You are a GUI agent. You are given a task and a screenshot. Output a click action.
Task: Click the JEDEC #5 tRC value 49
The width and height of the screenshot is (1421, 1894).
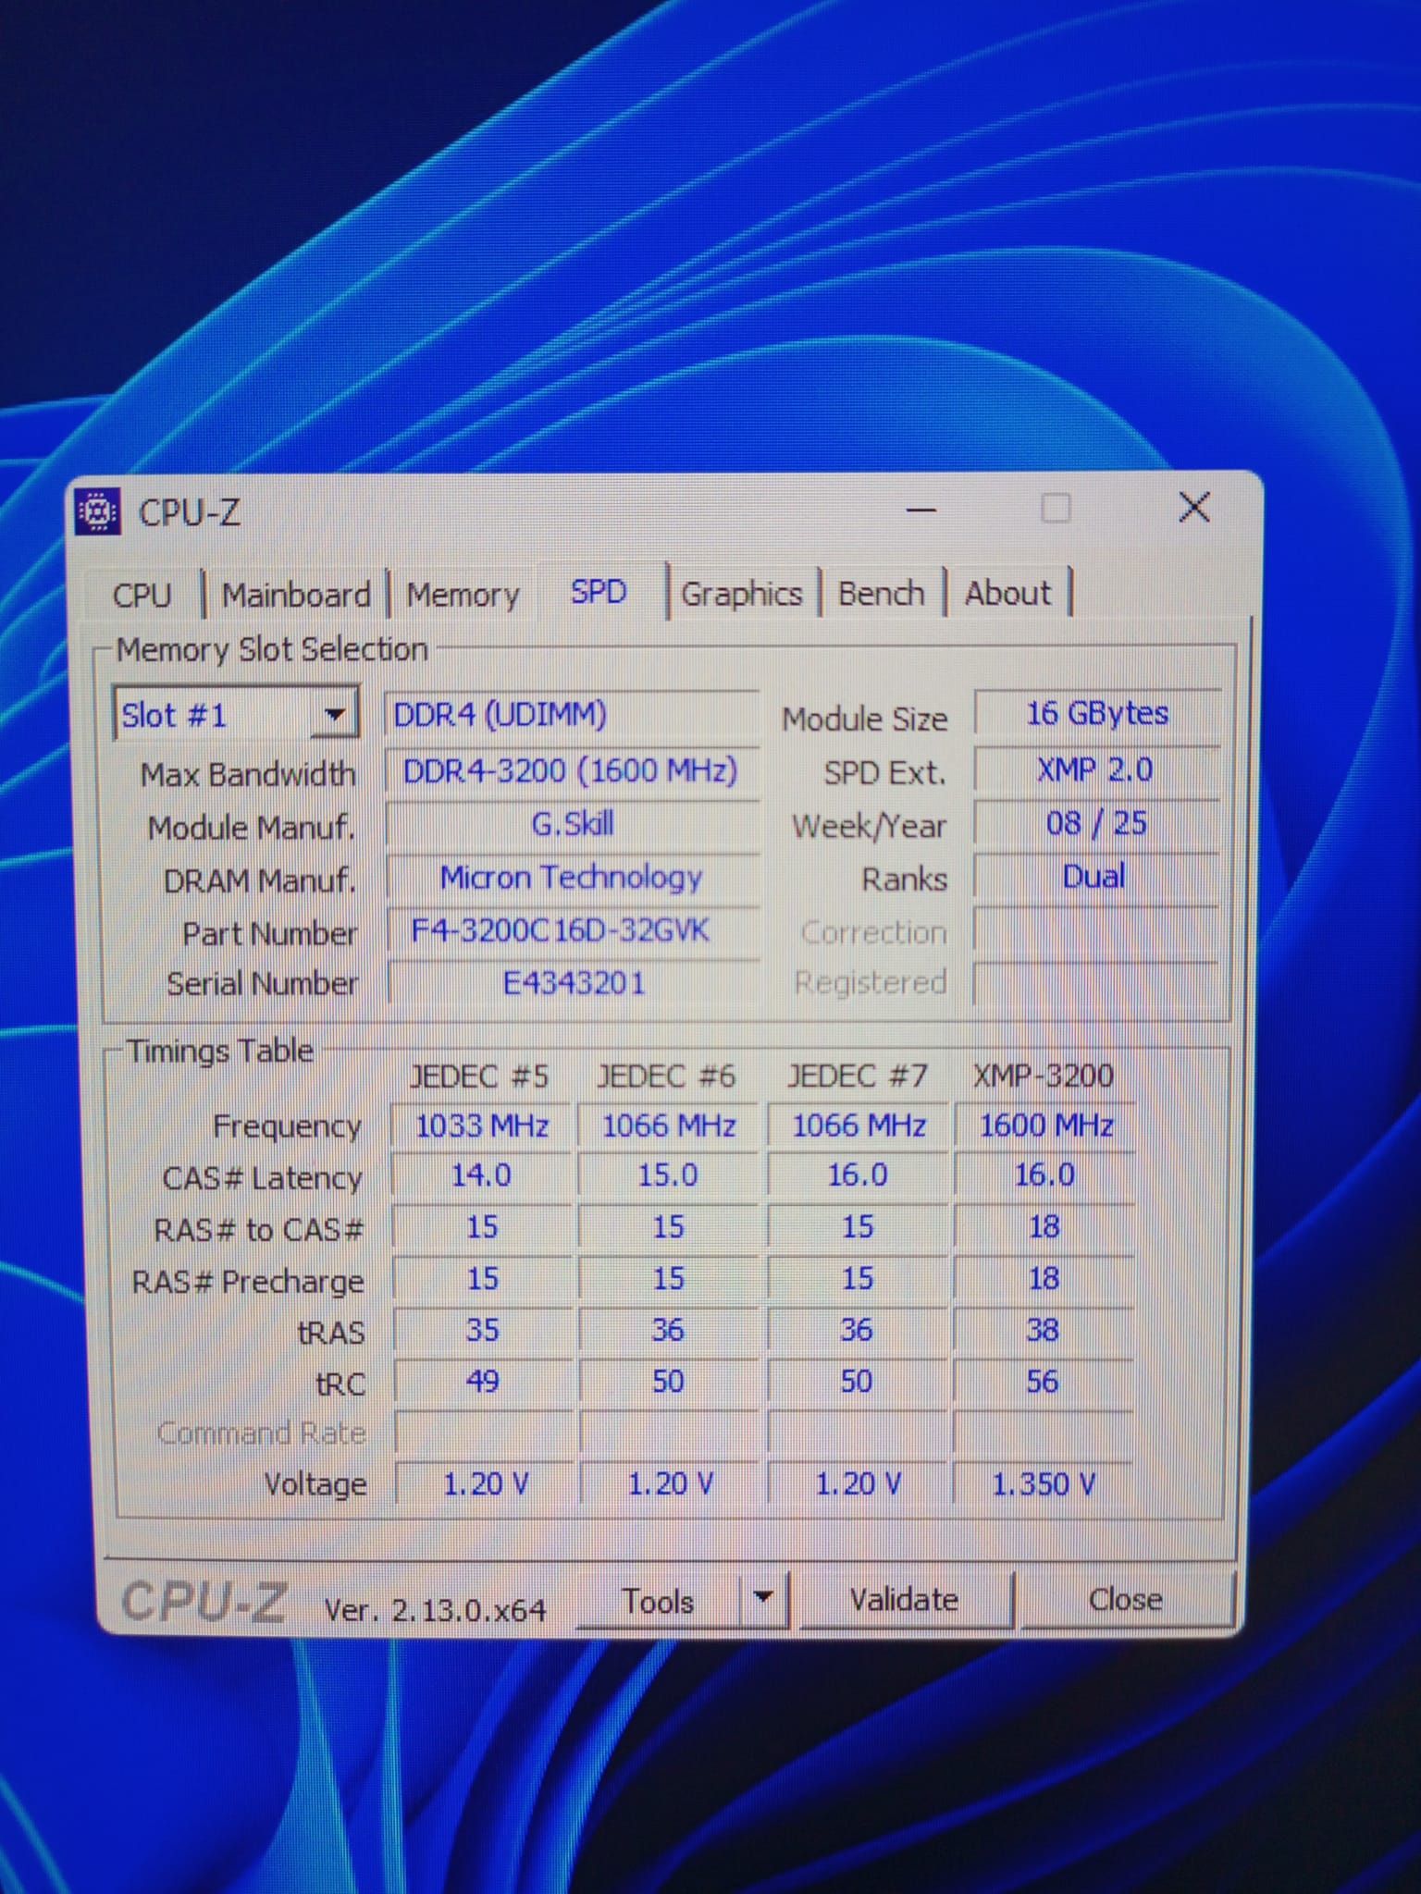pos(483,1382)
